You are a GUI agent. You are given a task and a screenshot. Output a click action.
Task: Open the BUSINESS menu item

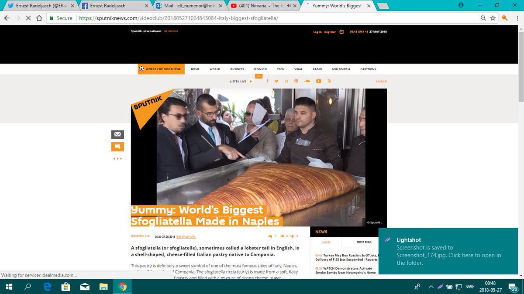point(237,69)
